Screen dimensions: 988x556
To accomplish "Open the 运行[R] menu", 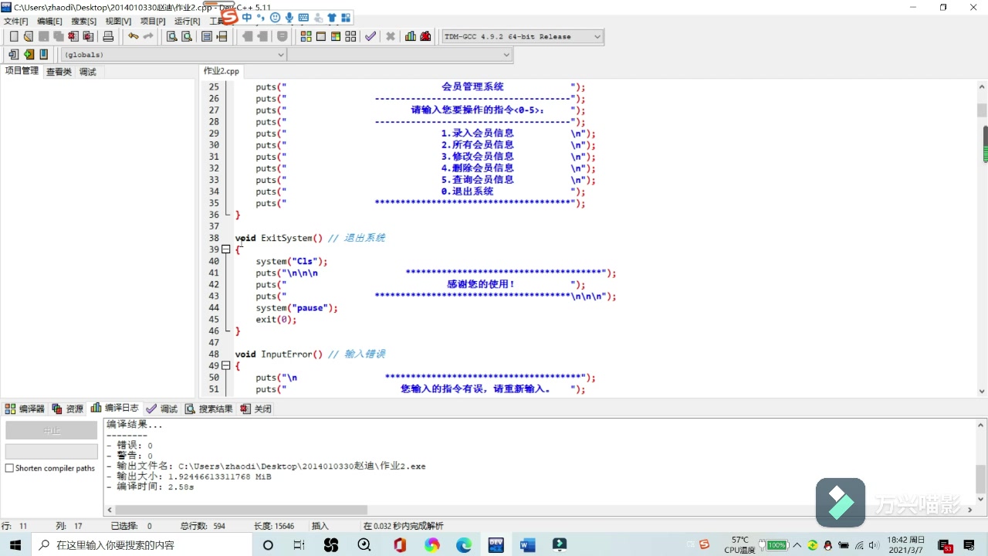I will pos(187,22).
